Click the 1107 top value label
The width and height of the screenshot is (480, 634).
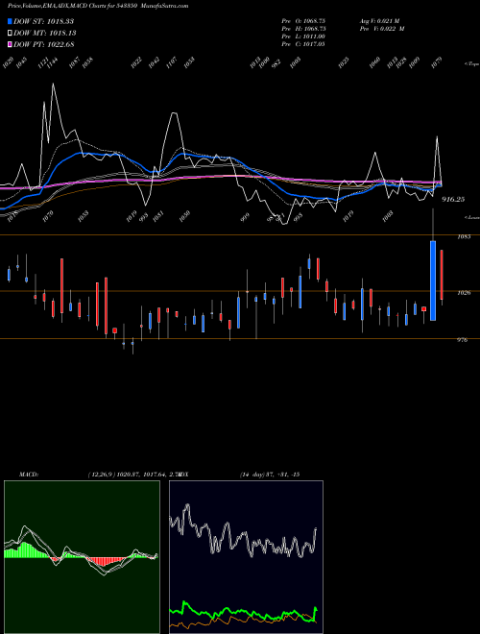171,62
